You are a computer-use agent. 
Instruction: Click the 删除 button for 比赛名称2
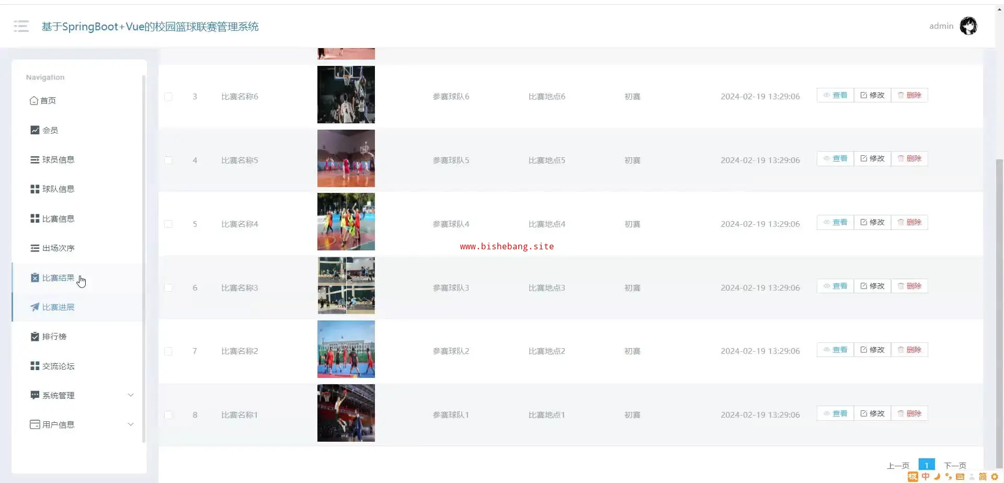pyautogui.click(x=909, y=350)
